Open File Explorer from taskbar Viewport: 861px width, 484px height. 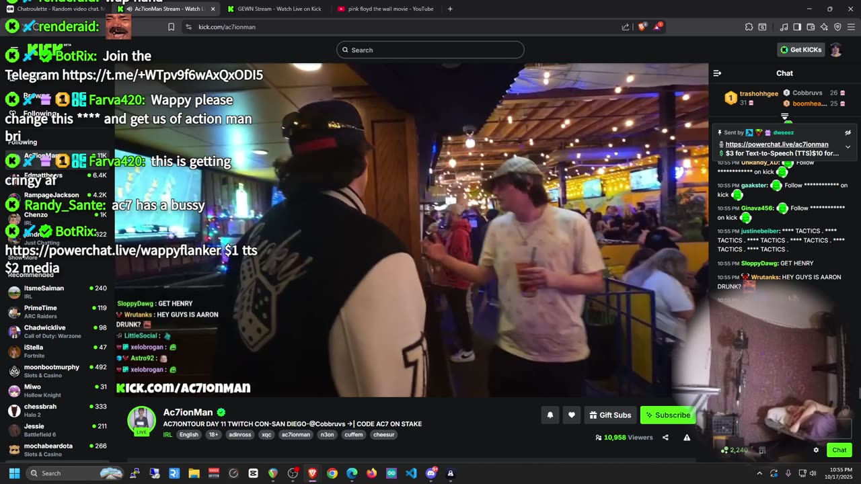click(194, 473)
